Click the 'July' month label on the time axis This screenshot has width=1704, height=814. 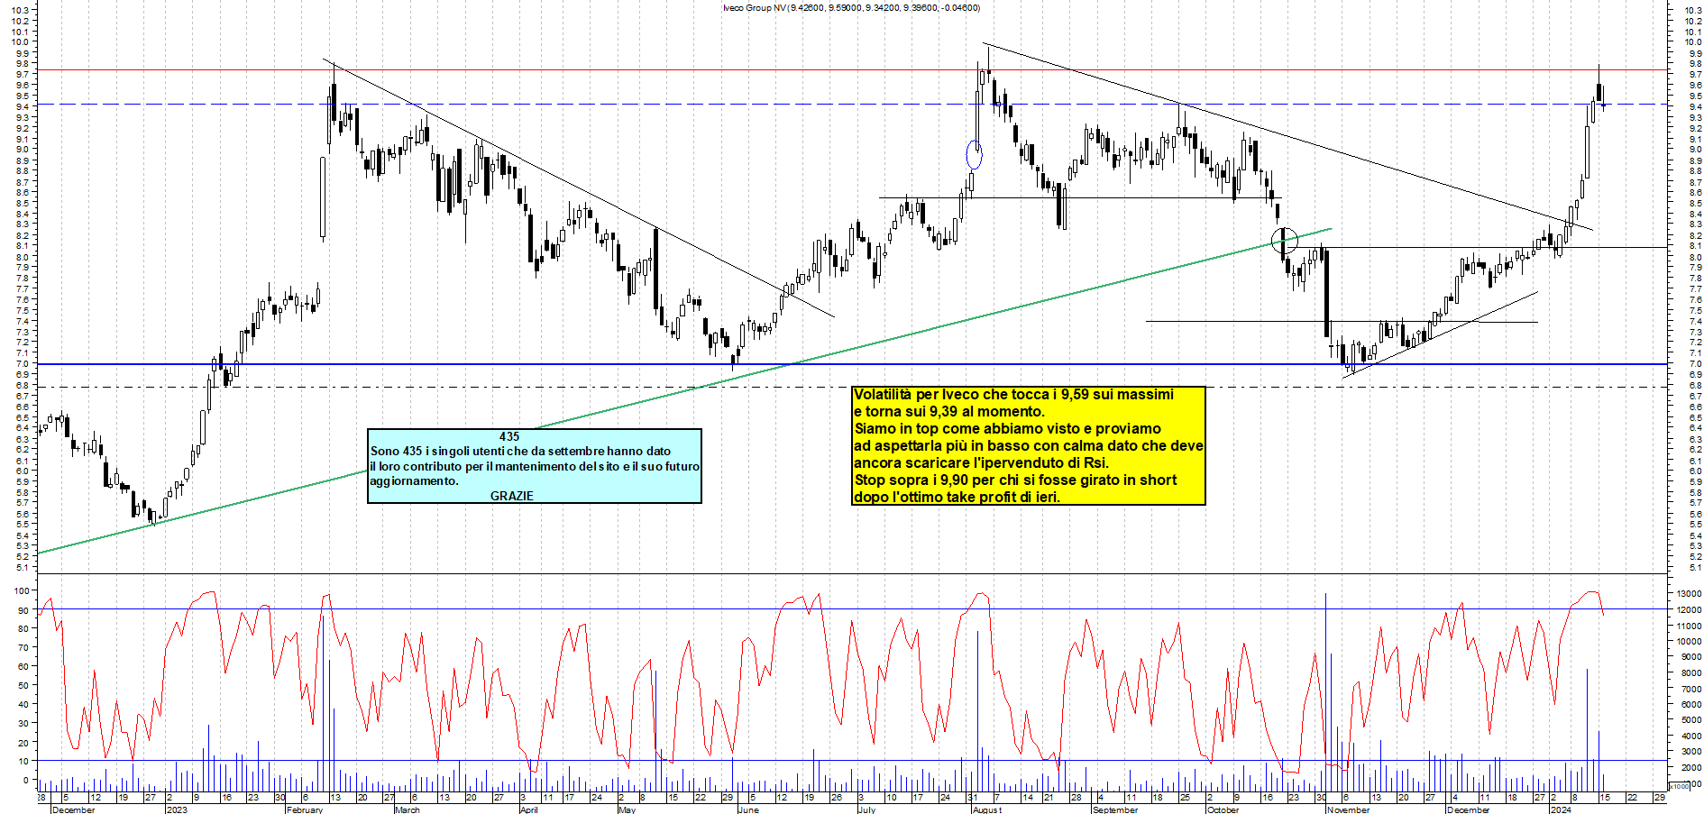coord(866,809)
